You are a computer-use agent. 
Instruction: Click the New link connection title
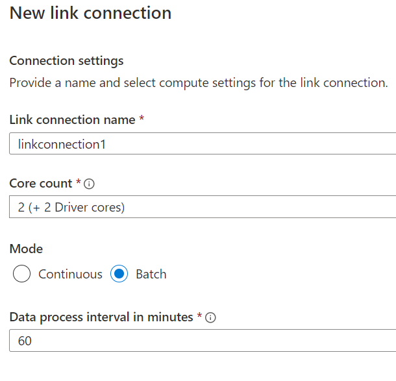click(x=90, y=13)
